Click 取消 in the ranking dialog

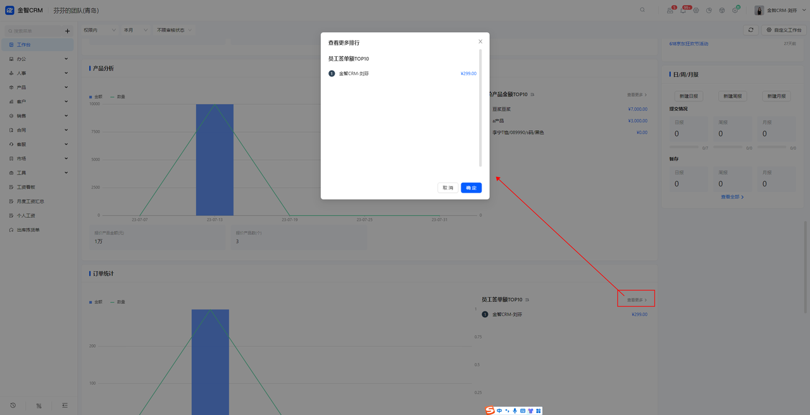coord(448,188)
